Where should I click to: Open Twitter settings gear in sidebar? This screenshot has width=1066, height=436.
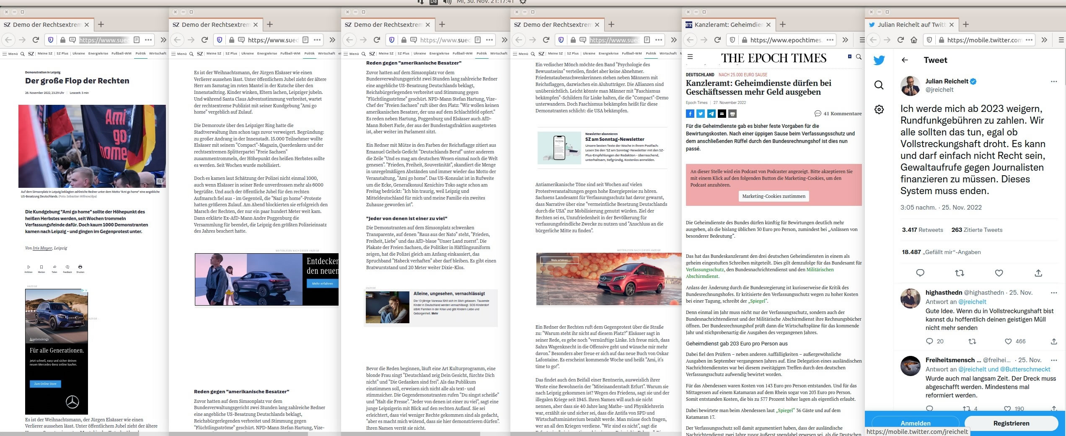coord(879,109)
